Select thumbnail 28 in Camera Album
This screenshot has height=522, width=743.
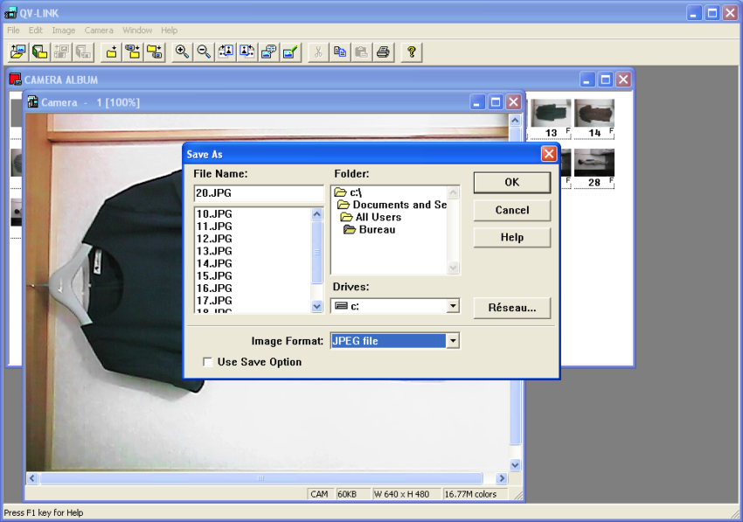click(594, 168)
